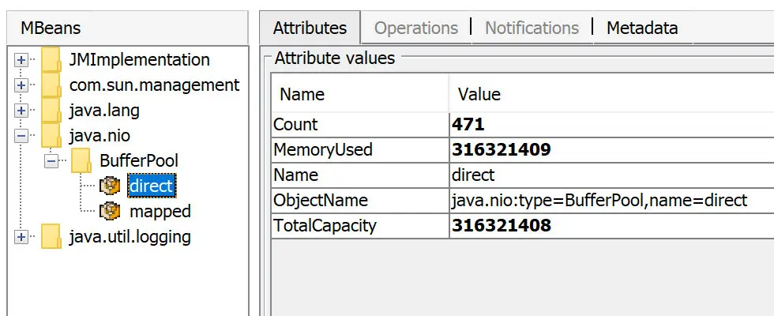Select the BufferPool tree label
The height and width of the screenshot is (316, 774).
tap(139, 160)
